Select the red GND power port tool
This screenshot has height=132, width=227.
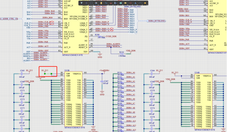[x=111, y=3]
